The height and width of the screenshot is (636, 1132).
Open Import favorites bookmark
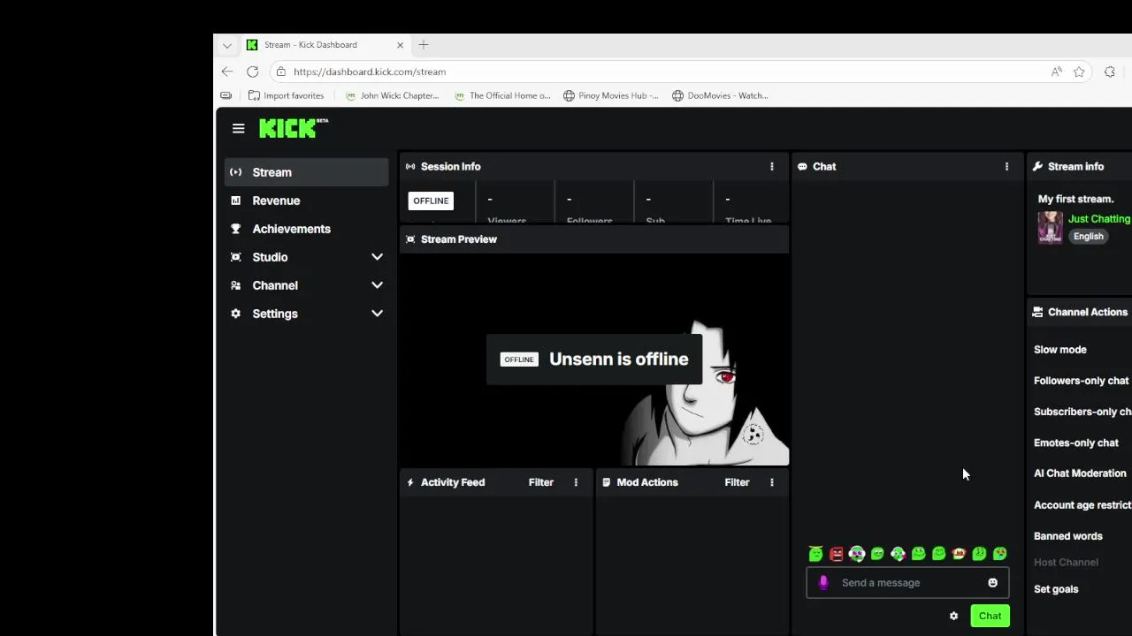point(286,95)
